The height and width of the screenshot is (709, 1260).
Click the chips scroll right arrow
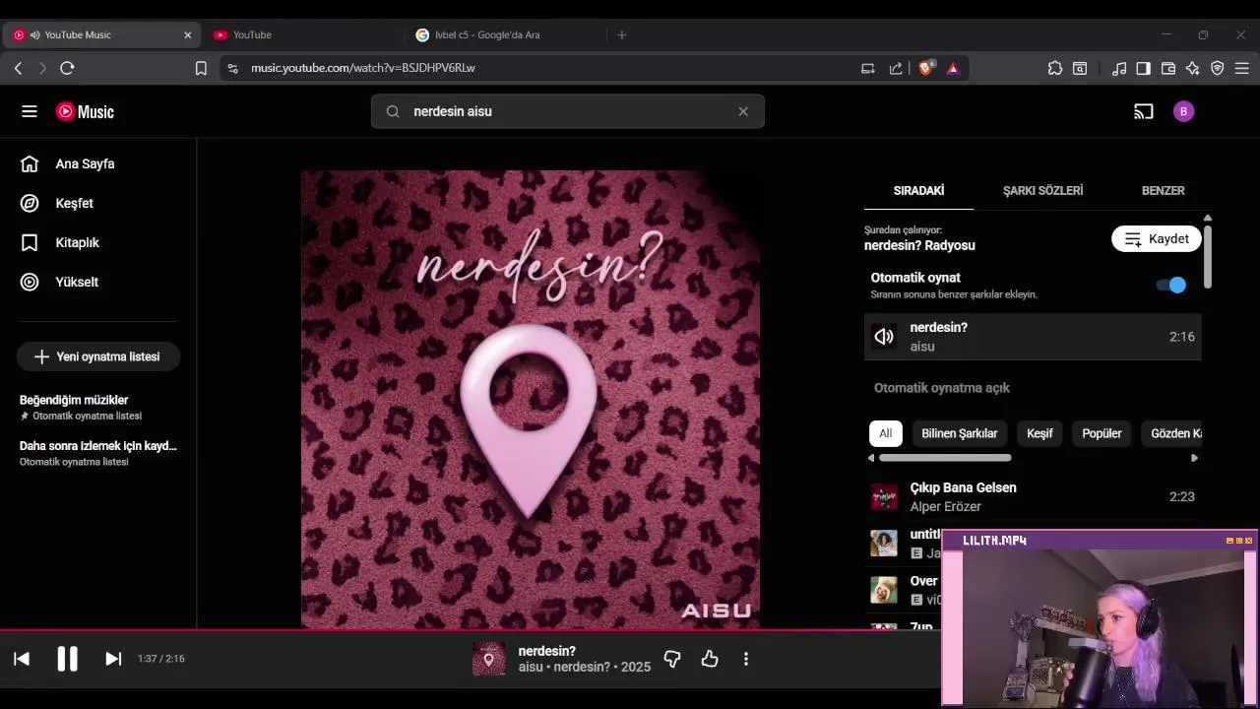1195,458
